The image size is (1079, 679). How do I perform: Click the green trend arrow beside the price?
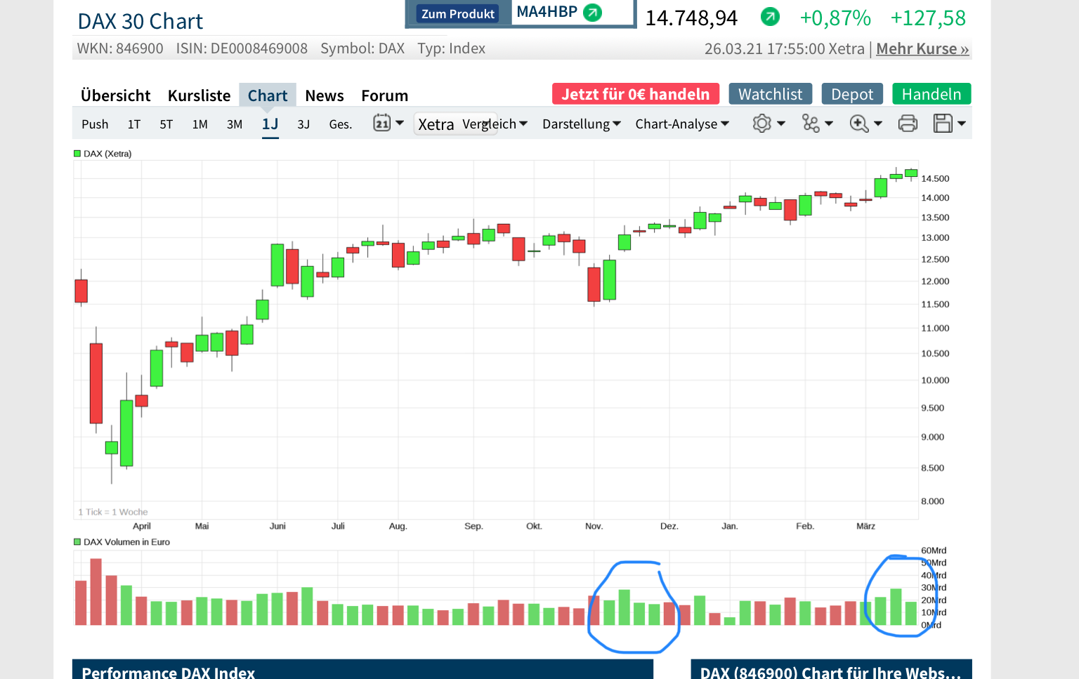pos(770,16)
